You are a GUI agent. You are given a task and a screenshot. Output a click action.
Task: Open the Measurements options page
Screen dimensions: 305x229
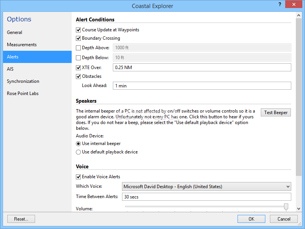coord(37,45)
